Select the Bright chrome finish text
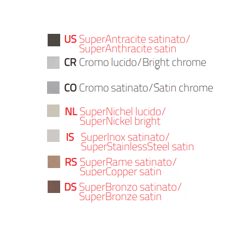 tap(175, 63)
